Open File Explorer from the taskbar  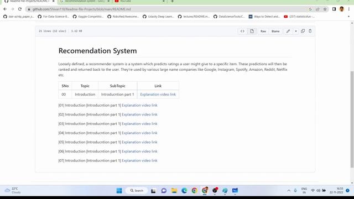pos(174,191)
